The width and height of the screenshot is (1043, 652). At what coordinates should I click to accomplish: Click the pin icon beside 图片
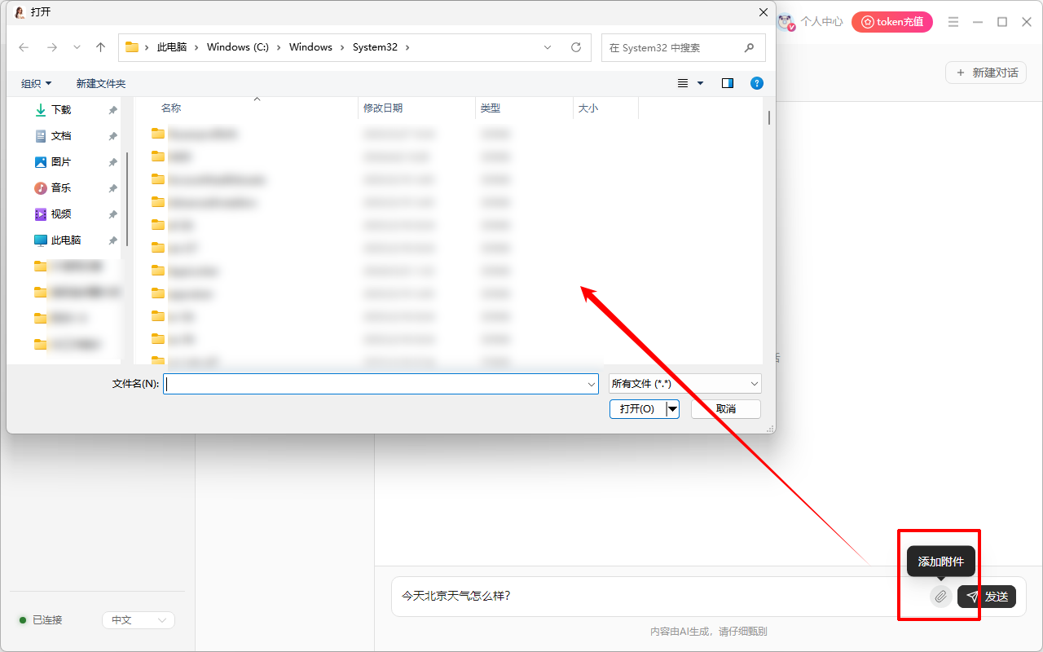112,162
